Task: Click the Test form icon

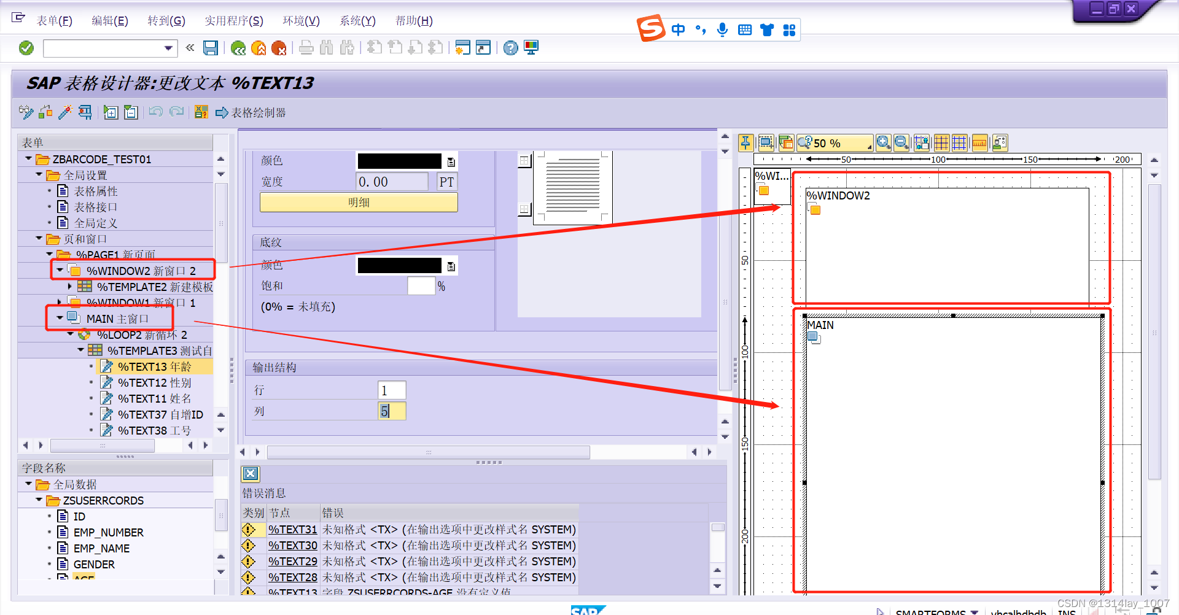Action: coord(85,112)
